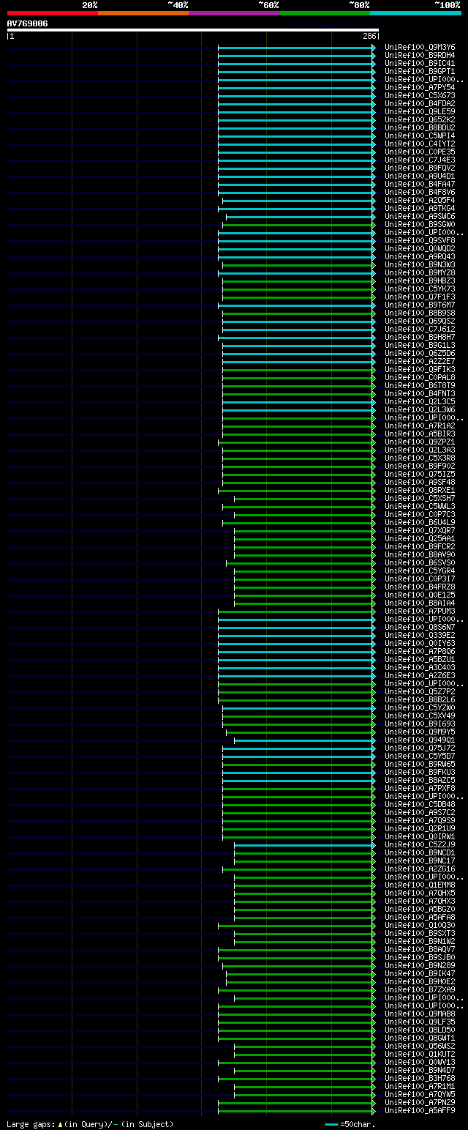Viewport: 468px width, 1130px height.
Task: Select label UniRef100_C0PAL8
Action: 420,377
